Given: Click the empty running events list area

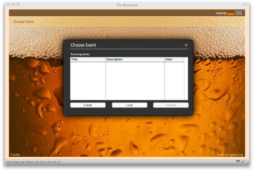Looking at the screenshot, I should tap(127, 81).
